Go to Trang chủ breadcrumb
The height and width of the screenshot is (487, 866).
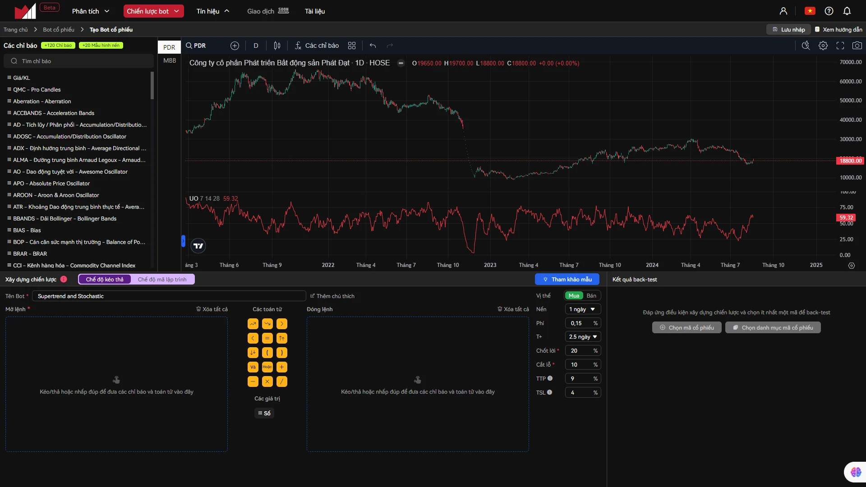pyautogui.click(x=16, y=30)
